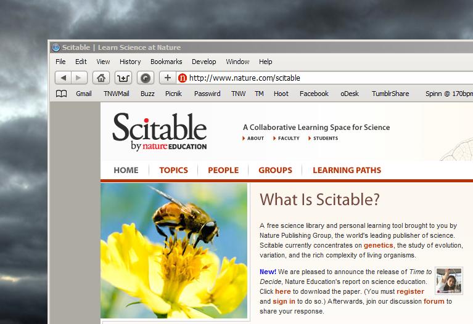Open the Help menu

click(265, 62)
